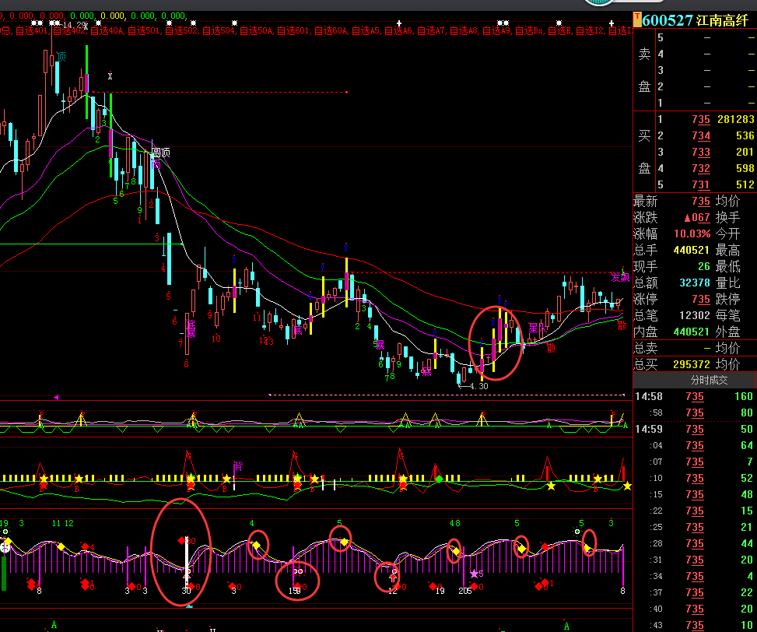Select the 自选402 watchlist tag
The image size is (757, 632).
pyautogui.click(x=69, y=31)
